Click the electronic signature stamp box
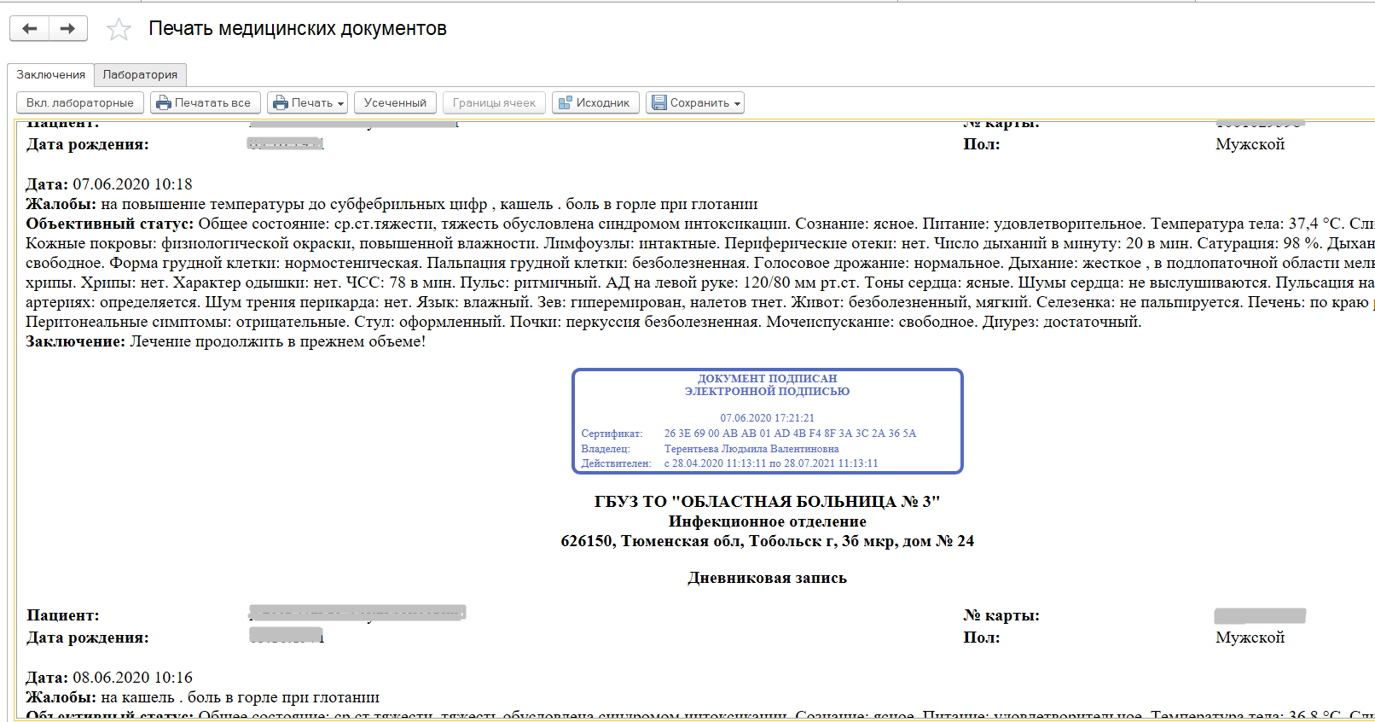The width and height of the screenshot is (1375, 722). pos(767,421)
